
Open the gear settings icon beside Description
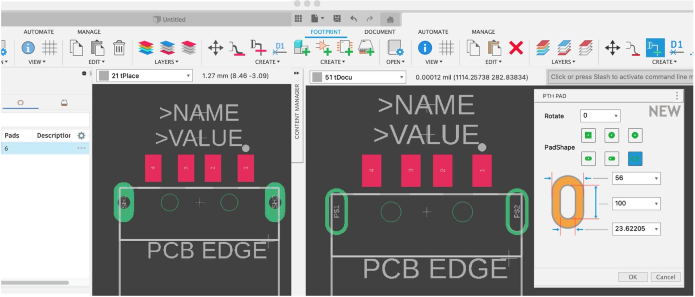point(81,135)
